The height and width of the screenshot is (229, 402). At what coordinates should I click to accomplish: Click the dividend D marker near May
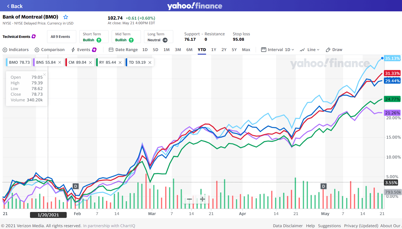[x=323, y=186]
